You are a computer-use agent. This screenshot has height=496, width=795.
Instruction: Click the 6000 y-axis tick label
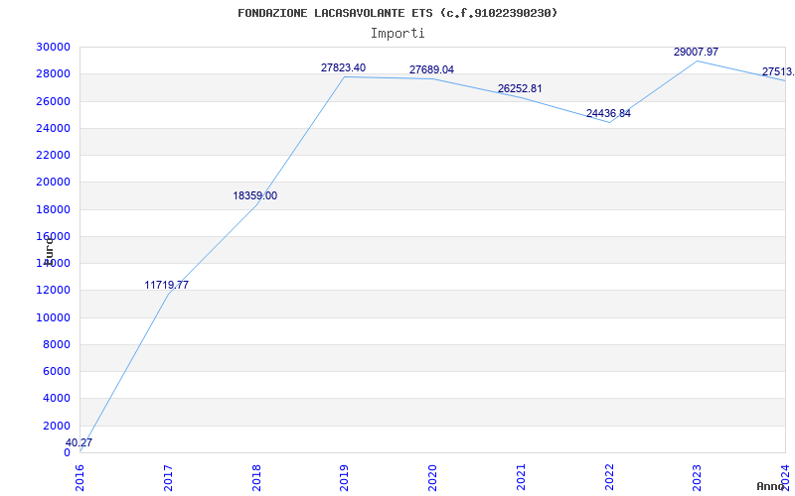pyautogui.click(x=56, y=371)
